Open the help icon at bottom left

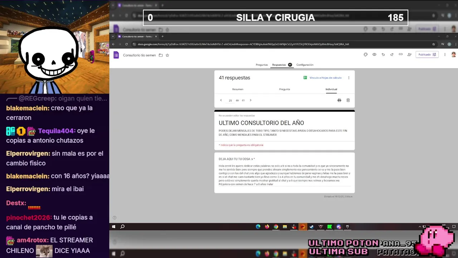[x=114, y=218]
